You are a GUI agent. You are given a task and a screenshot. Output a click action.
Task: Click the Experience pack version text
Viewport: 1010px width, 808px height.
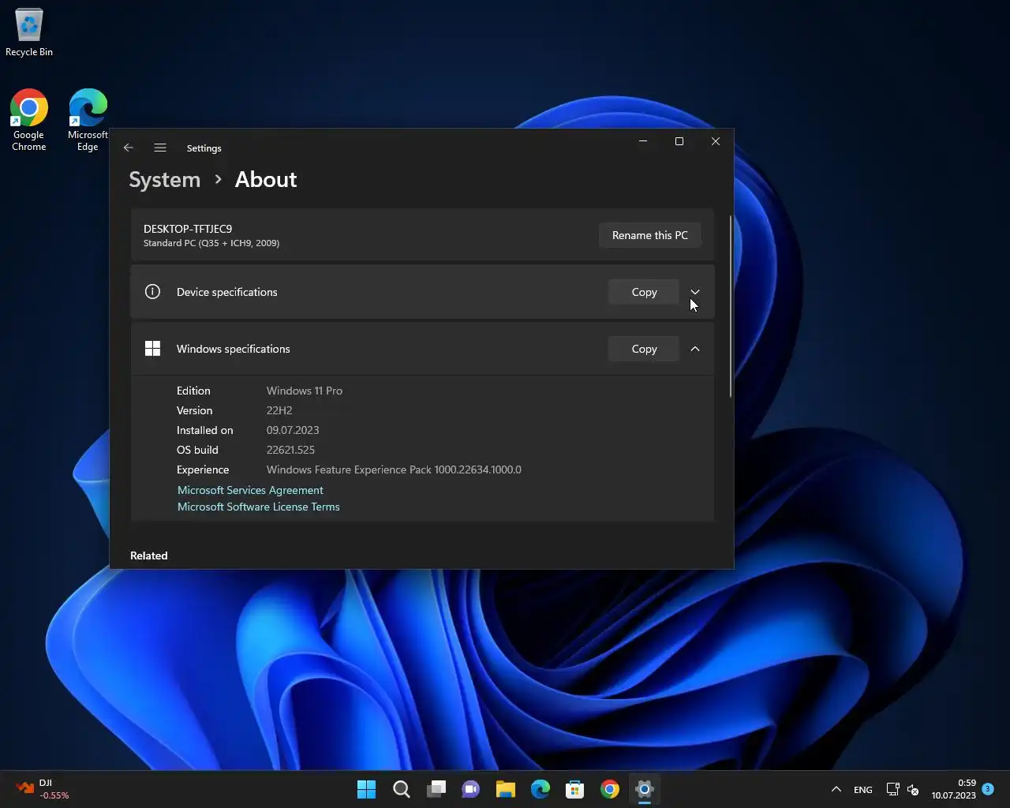point(394,469)
